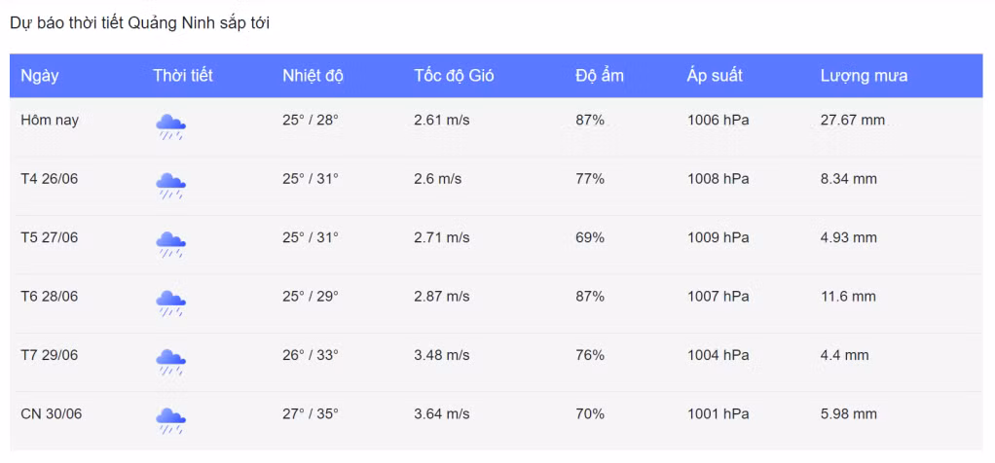This screenshot has width=995, height=463.
Task: Select the T7 29/06 date cell
Action: 49,355
